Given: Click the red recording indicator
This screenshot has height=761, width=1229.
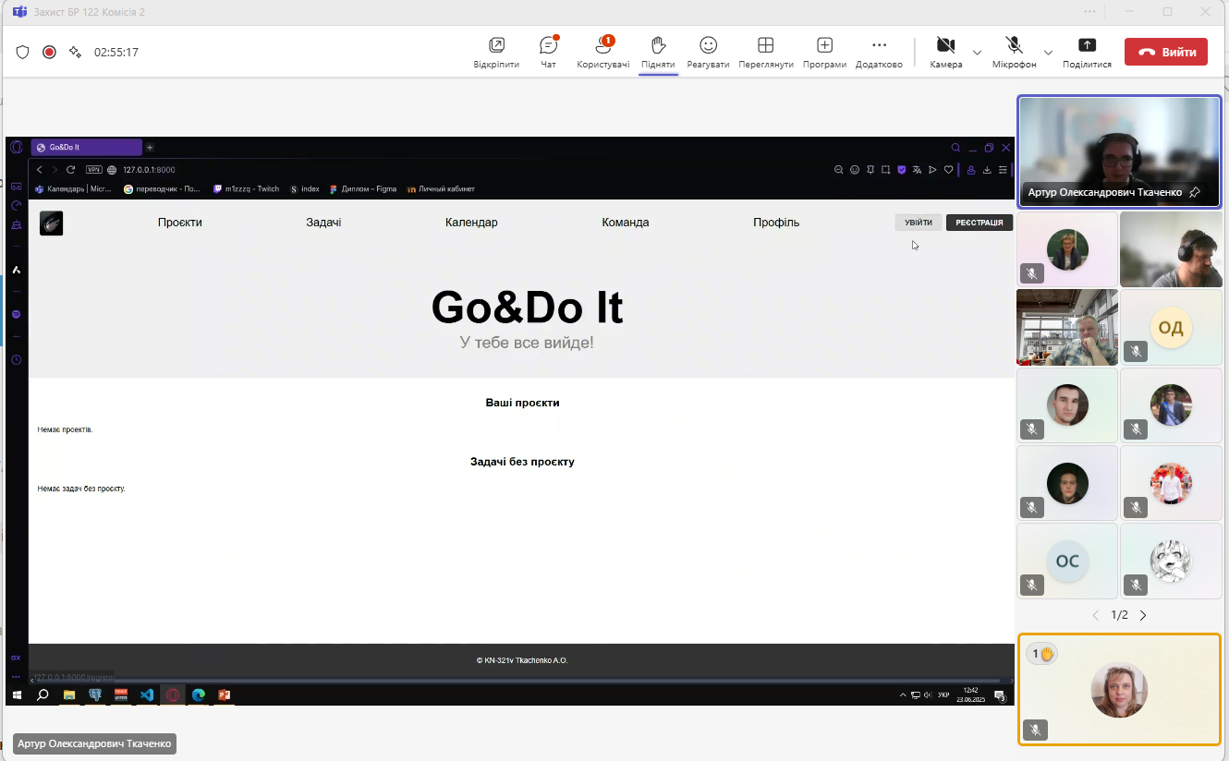Looking at the screenshot, I should pyautogui.click(x=49, y=52).
